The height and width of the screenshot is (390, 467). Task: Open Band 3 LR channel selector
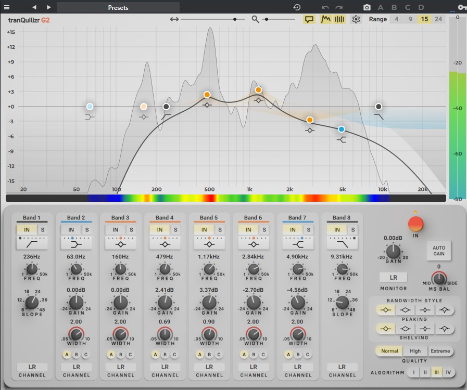121,367
